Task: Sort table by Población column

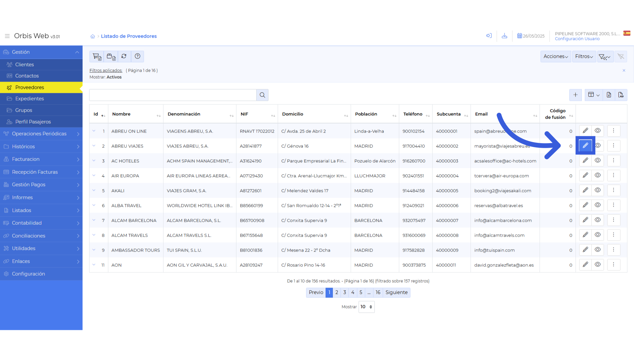Action: [x=375, y=114]
